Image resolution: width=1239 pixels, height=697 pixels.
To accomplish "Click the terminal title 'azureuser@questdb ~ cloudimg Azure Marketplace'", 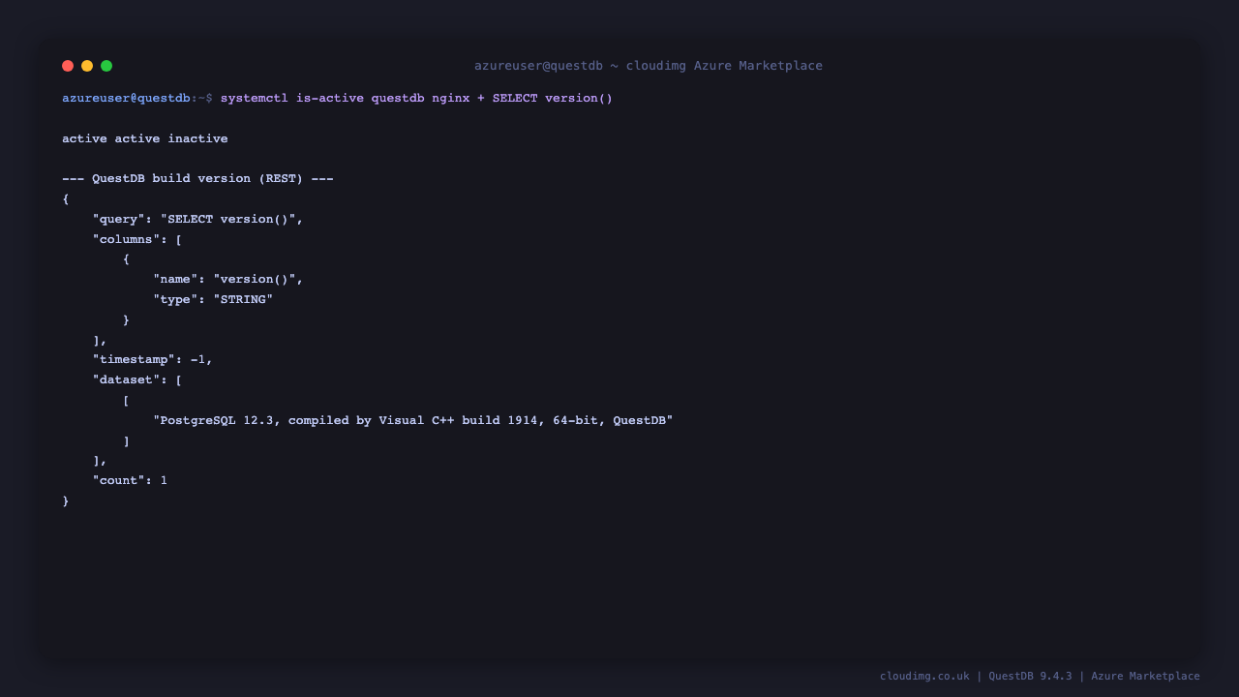I will (x=649, y=66).
